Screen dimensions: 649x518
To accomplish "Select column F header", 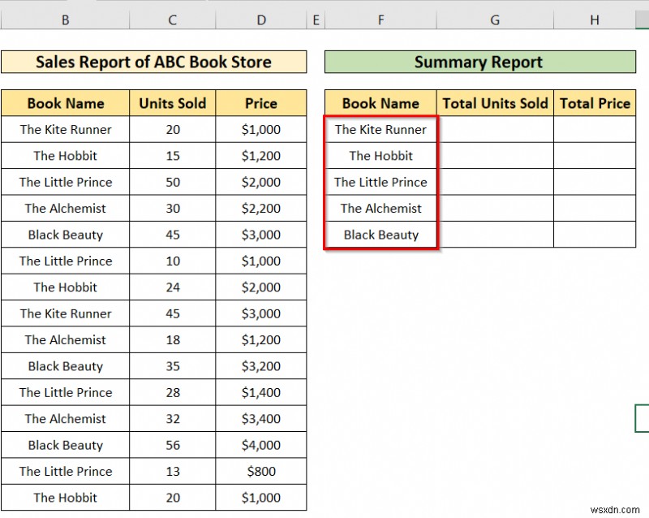I will [x=380, y=19].
